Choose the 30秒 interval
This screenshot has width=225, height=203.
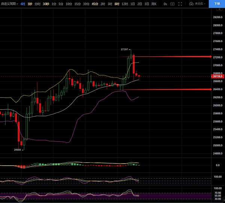46,3
